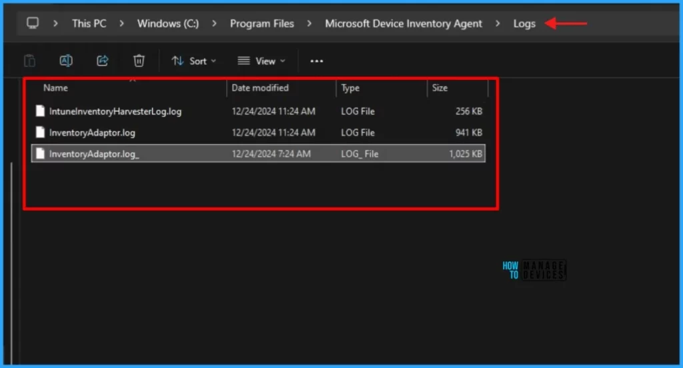Click the 1,025 KB size cell
Viewport: 683px width, 368px height.
(x=465, y=154)
